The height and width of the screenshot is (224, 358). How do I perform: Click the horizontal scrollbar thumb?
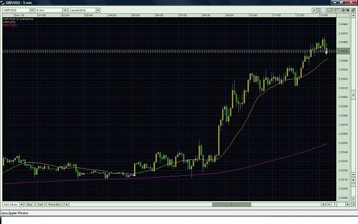232,205
